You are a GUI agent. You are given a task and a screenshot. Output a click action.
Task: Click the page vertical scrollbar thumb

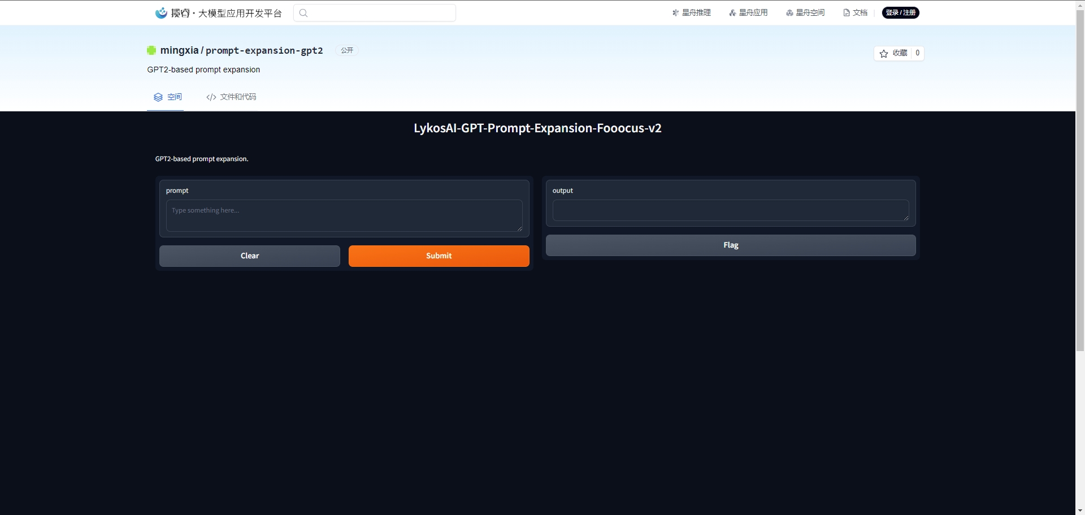pos(1080,180)
